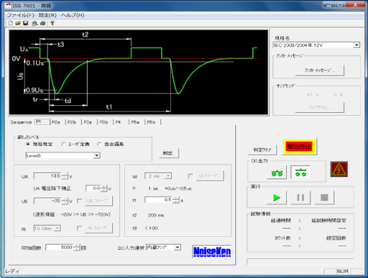This screenshot has width=368, height=278.
Task: Click the red 緊急停止 emergency stop button
Action: pos(299,147)
